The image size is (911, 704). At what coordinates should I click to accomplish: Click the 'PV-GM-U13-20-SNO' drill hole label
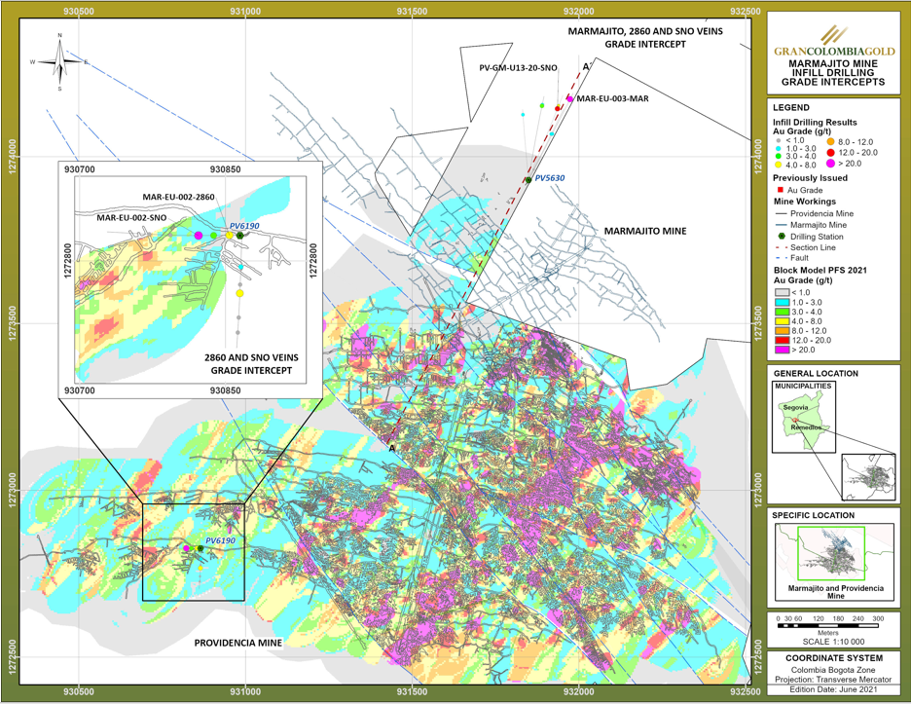tap(518, 68)
